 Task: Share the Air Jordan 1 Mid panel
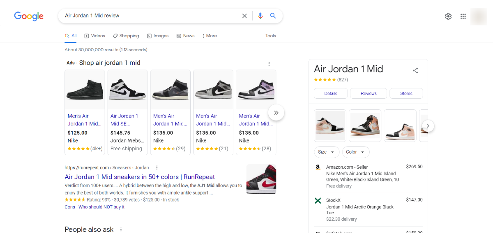tap(415, 70)
